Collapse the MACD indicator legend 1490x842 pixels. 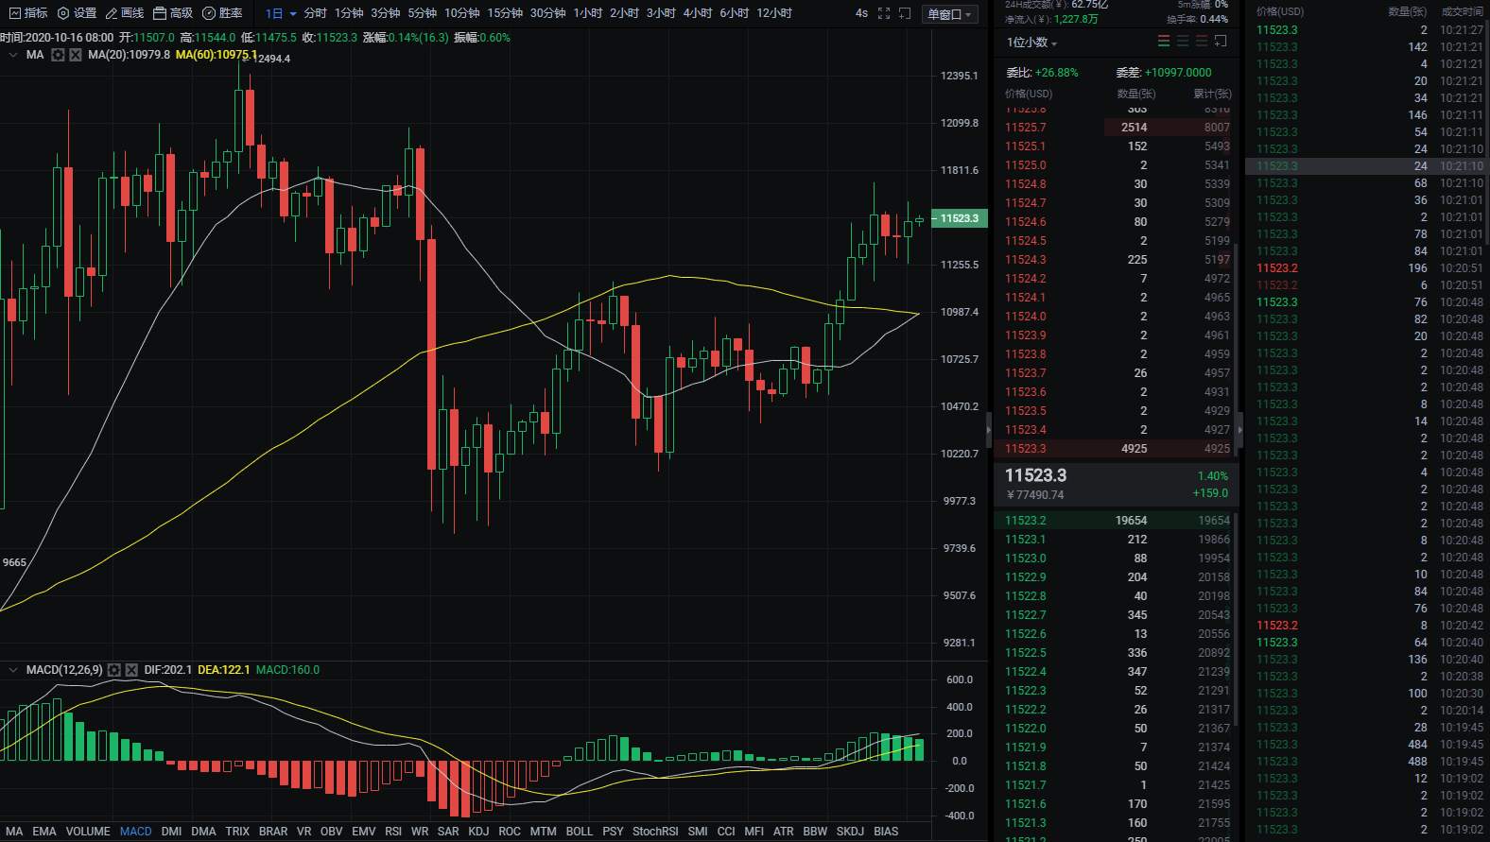13,670
